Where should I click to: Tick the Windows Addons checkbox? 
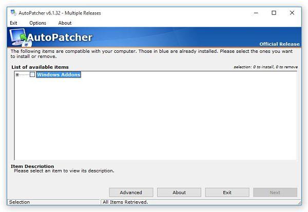pos(32,74)
